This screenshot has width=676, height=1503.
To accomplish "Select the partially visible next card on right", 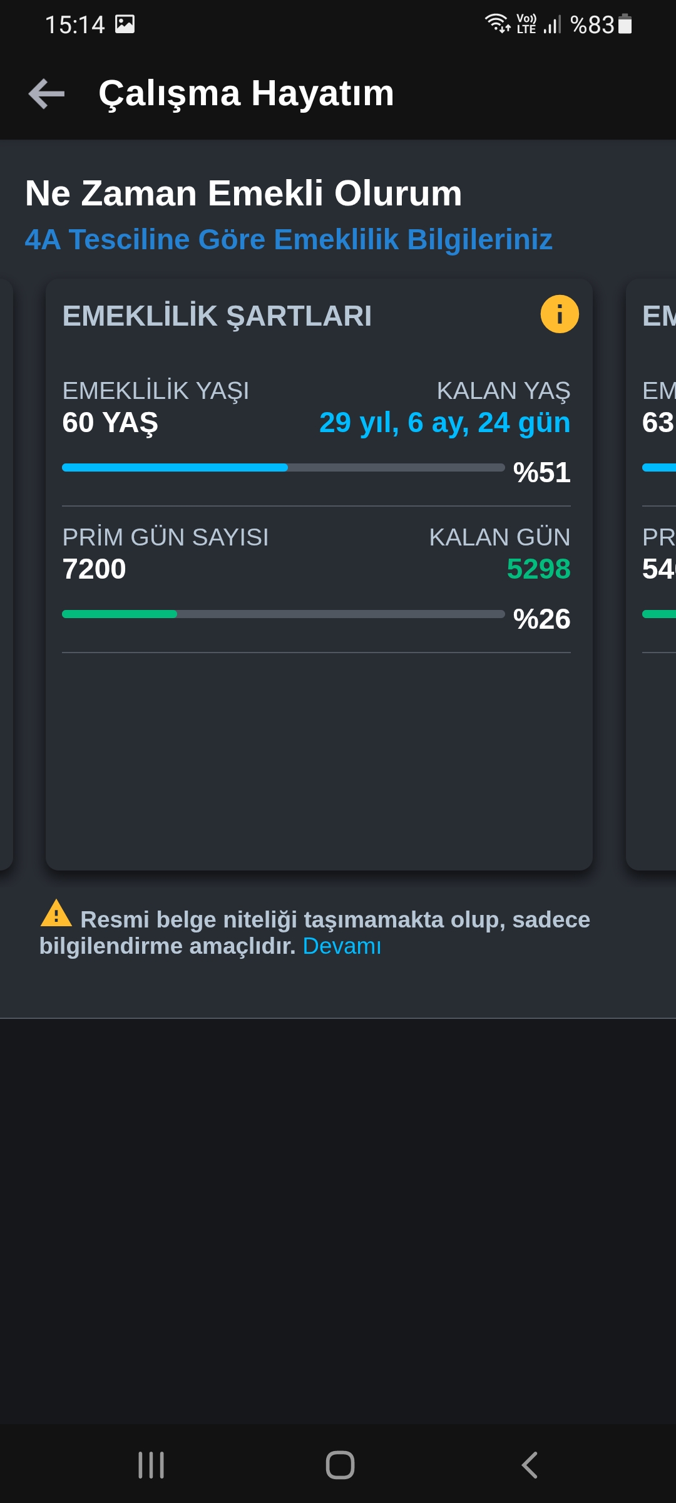I will point(651,574).
